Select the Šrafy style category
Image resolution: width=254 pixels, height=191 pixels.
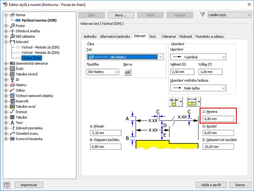point(20,69)
